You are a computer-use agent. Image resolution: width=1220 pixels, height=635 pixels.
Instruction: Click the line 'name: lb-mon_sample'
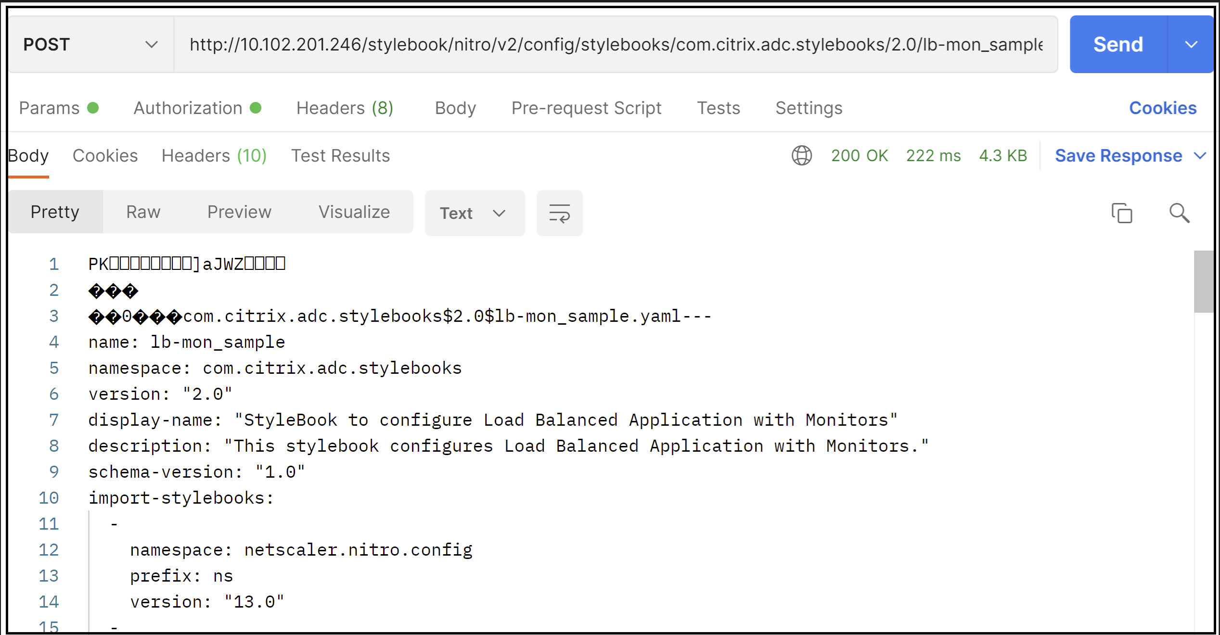coord(187,342)
